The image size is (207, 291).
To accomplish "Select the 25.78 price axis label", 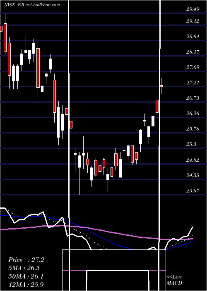I will 193,128.
